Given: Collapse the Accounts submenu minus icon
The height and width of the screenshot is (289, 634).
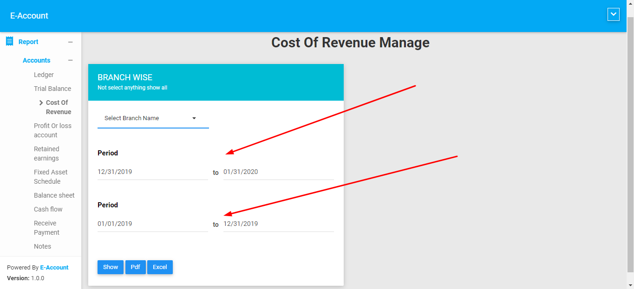Looking at the screenshot, I should click(x=71, y=60).
